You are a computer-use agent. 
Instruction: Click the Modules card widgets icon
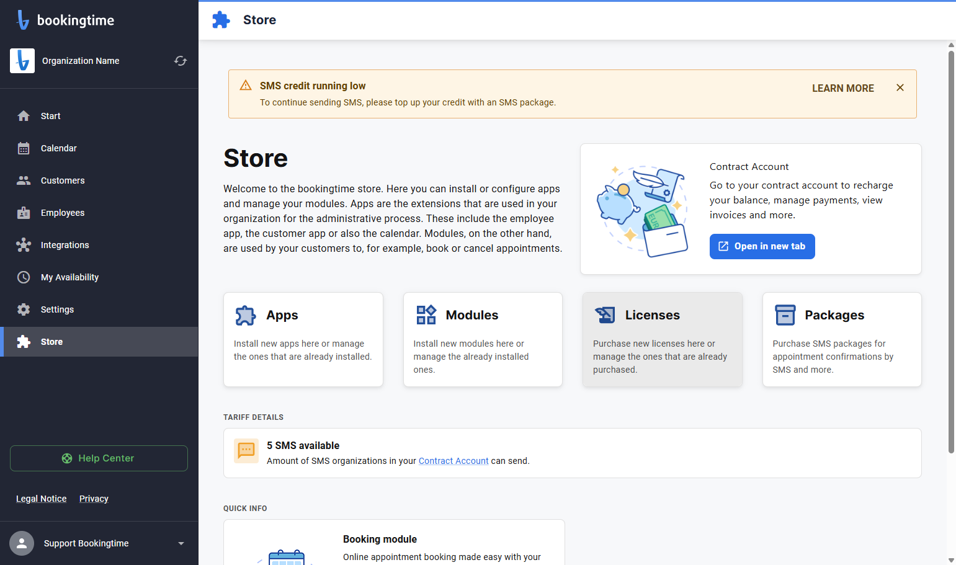426,315
